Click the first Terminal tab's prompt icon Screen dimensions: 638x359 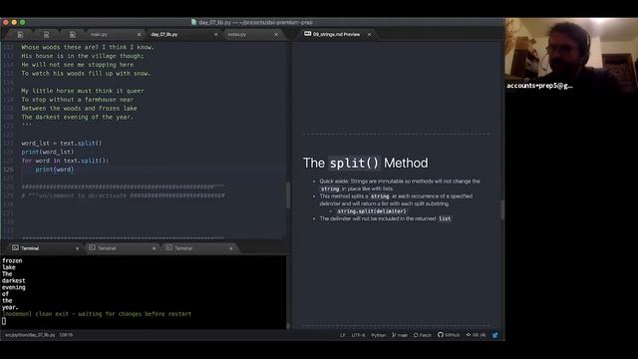pos(16,248)
